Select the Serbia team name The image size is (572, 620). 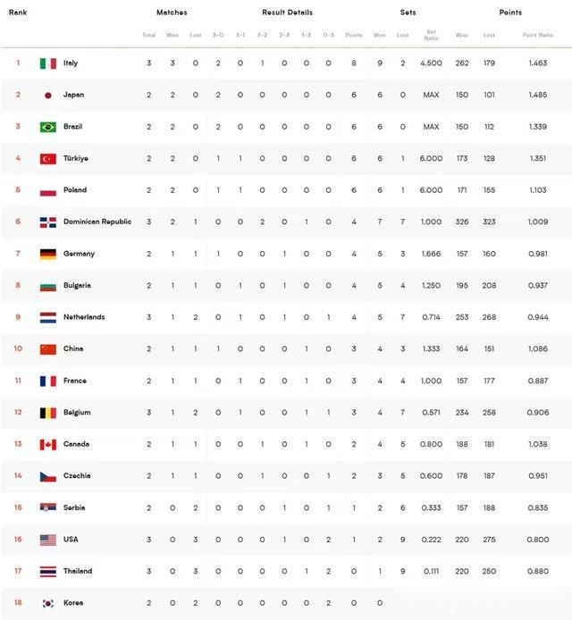pos(74,507)
